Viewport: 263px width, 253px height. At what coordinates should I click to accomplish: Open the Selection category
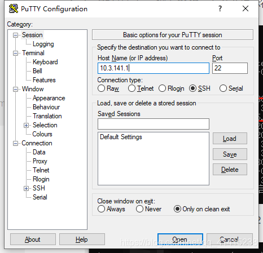45,125
